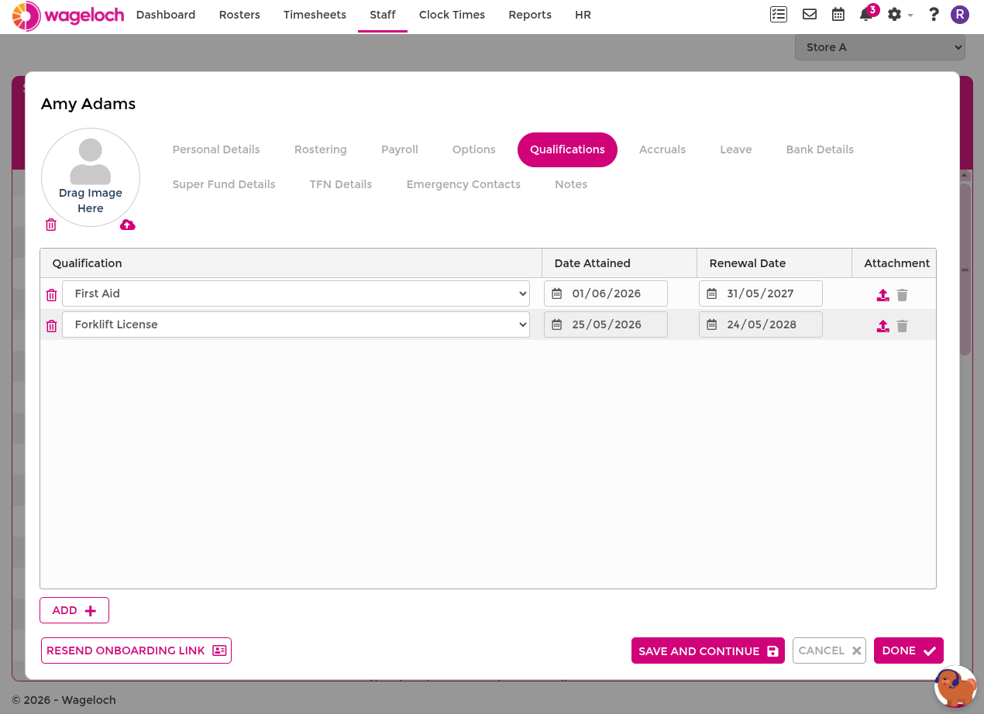Go to Reports in main menu
This screenshot has height=714, width=984.
pyautogui.click(x=530, y=15)
